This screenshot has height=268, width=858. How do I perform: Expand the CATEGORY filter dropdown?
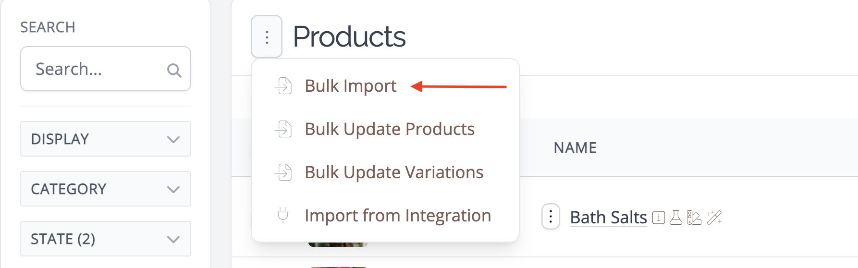[x=106, y=189]
